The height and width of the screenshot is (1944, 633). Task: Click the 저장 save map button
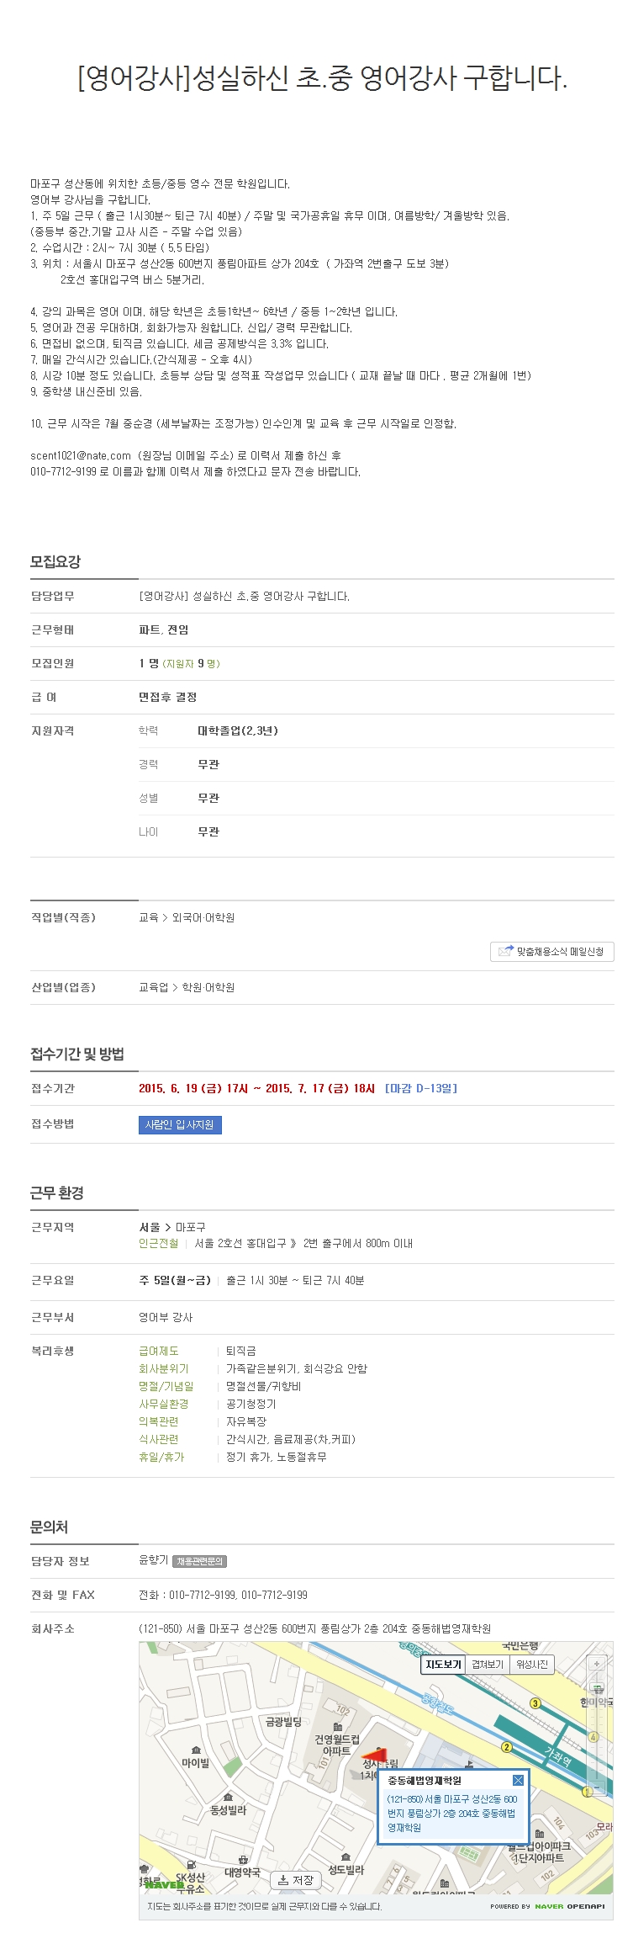(296, 1880)
